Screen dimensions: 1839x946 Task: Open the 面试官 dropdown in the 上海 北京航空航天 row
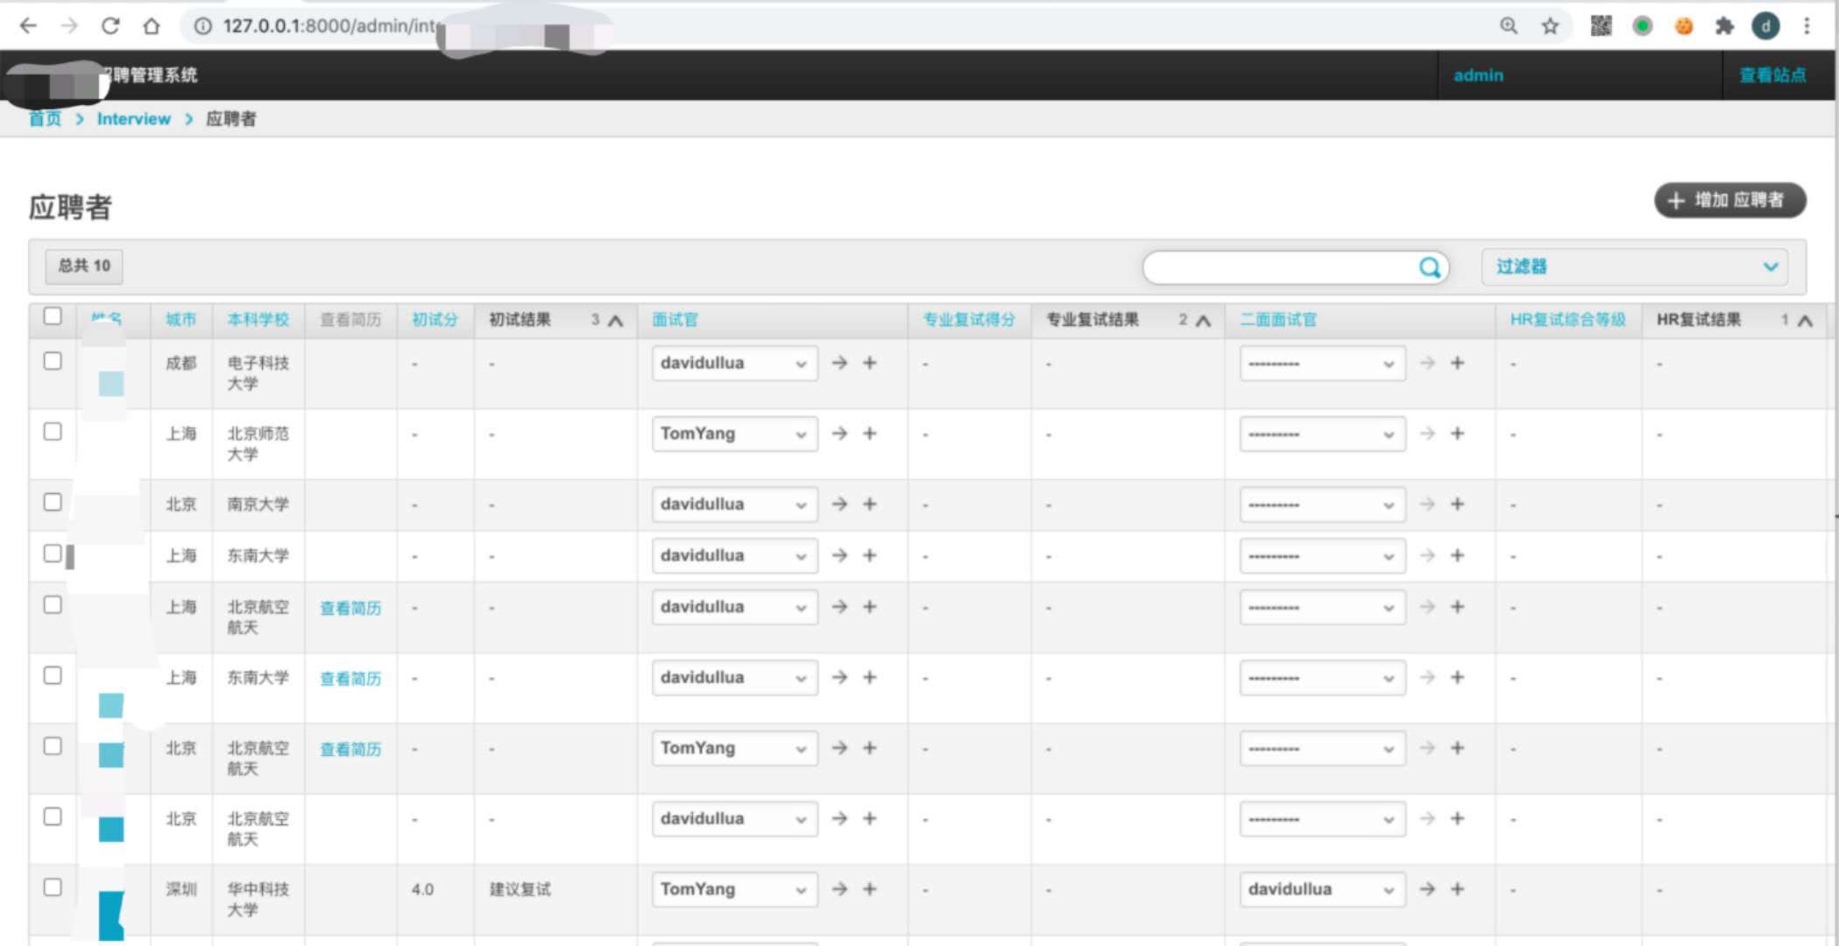click(x=734, y=608)
